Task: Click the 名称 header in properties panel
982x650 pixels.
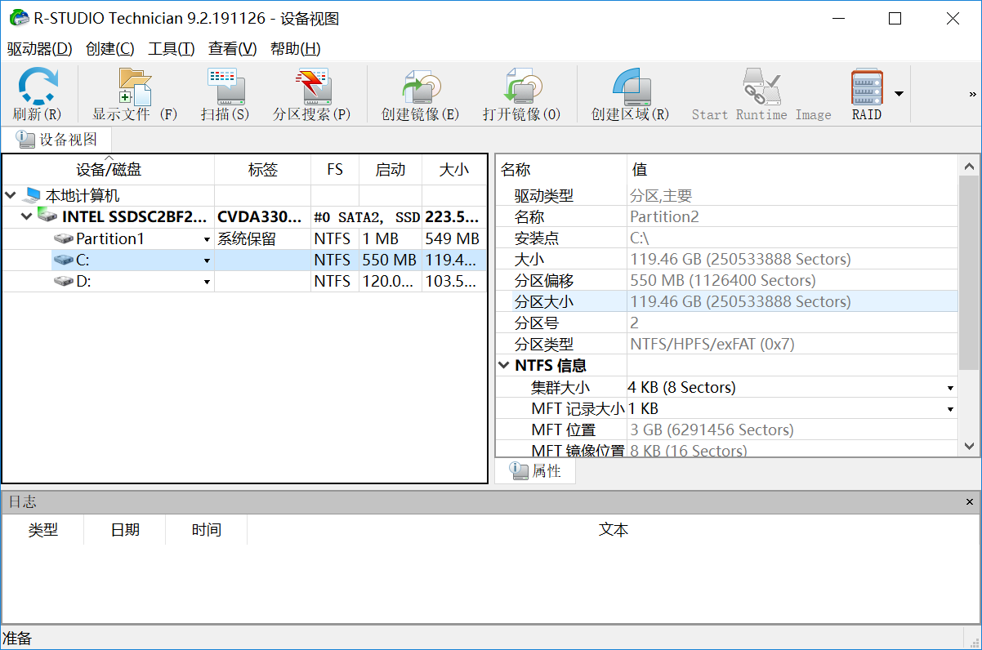Action: click(x=561, y=170)
